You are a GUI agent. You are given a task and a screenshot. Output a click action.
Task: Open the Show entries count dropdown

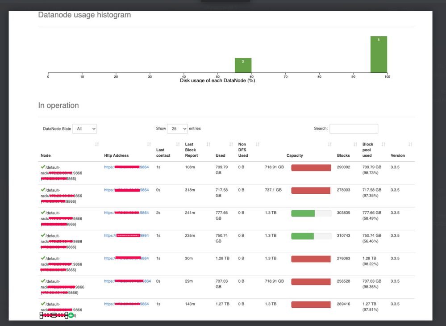(x=177, y=129)
